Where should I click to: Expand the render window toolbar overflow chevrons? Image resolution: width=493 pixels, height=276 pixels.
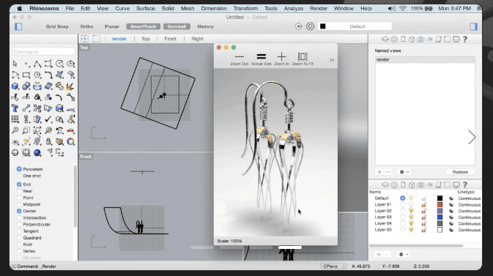coord(332,60)
